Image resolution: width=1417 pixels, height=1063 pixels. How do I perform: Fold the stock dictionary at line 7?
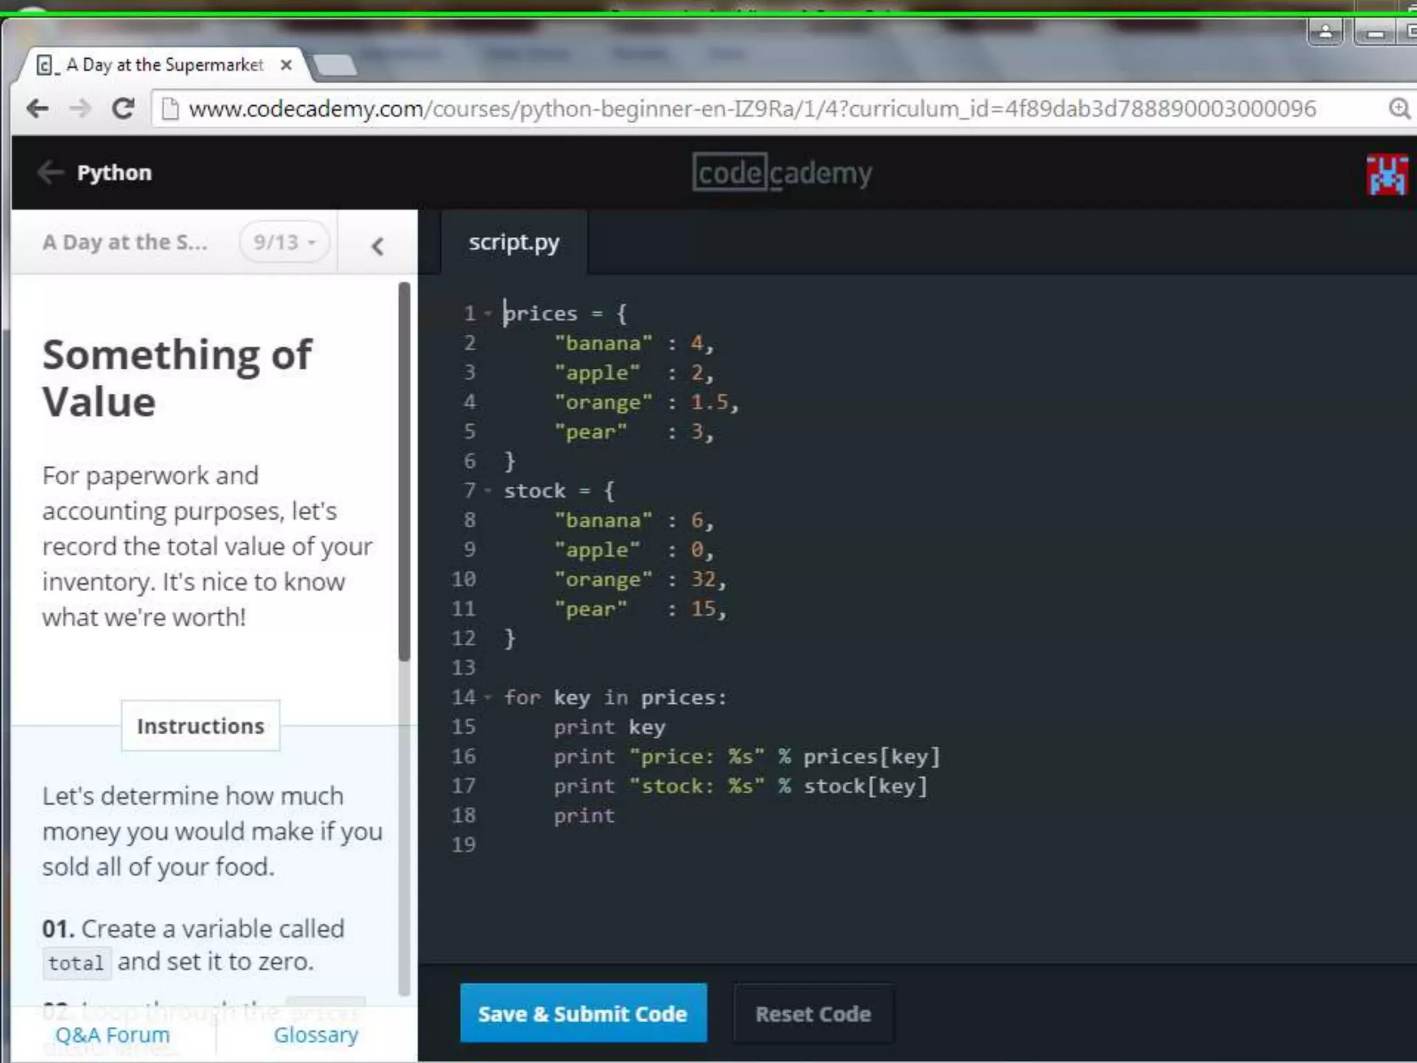488,491
